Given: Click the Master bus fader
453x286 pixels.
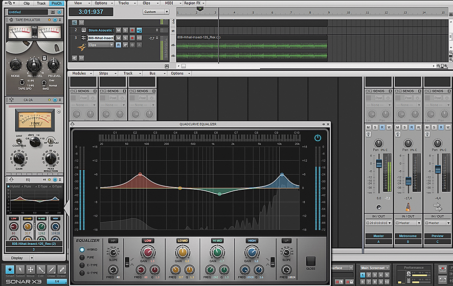Looking at the screenshot, I should 379,163.
